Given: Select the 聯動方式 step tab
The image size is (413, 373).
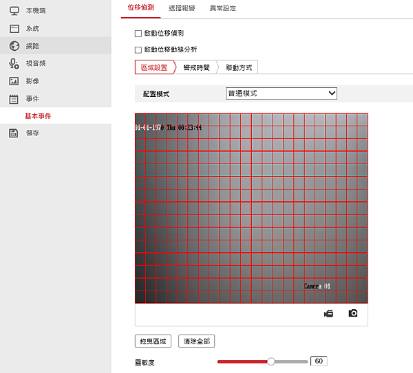Looking at the screenshot, I should click(239, 67).
